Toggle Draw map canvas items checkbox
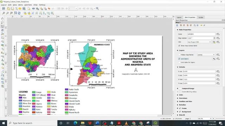This screenshot has width=225, height=126. 179,46
